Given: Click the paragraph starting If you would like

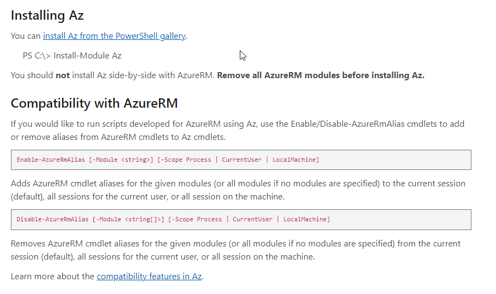Looking at the screenshot, I should point(238,131).
